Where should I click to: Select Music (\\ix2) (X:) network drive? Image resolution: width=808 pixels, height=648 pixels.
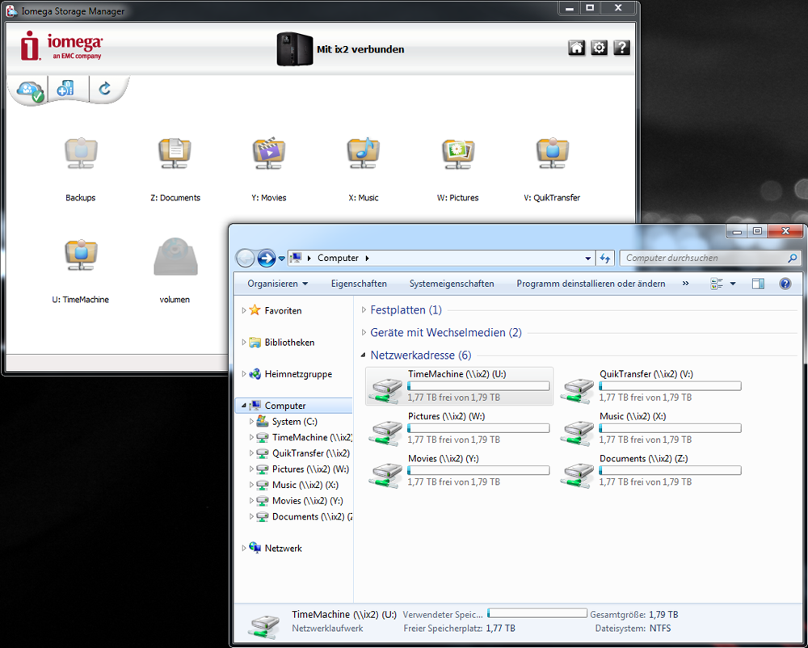650,428
